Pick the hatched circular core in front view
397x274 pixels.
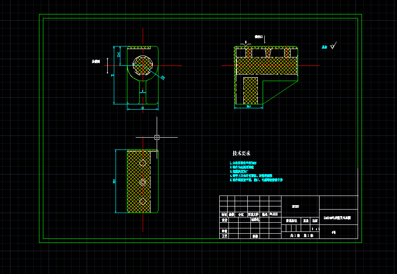click(143, 65)
